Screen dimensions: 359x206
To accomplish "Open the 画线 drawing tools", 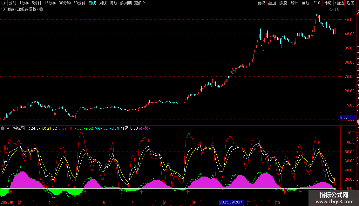I will [305, 3].
